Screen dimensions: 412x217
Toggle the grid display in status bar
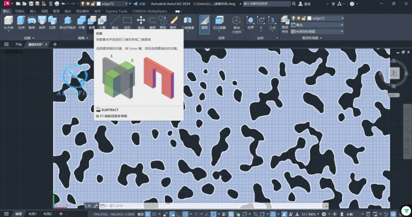coord(148,214)
